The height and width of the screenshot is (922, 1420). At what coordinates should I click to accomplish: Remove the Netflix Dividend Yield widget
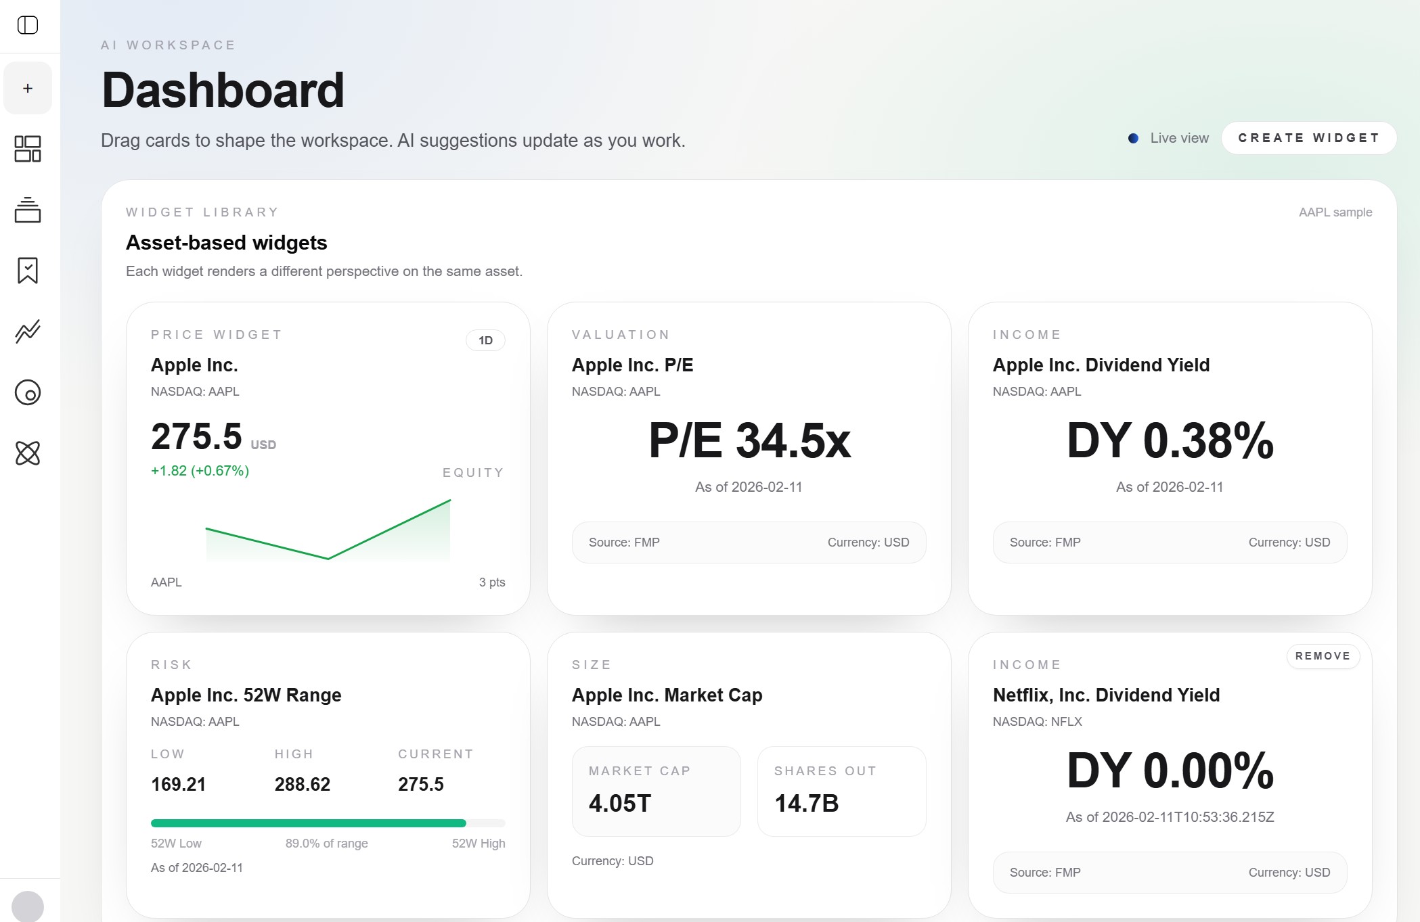pos(1323,656)
